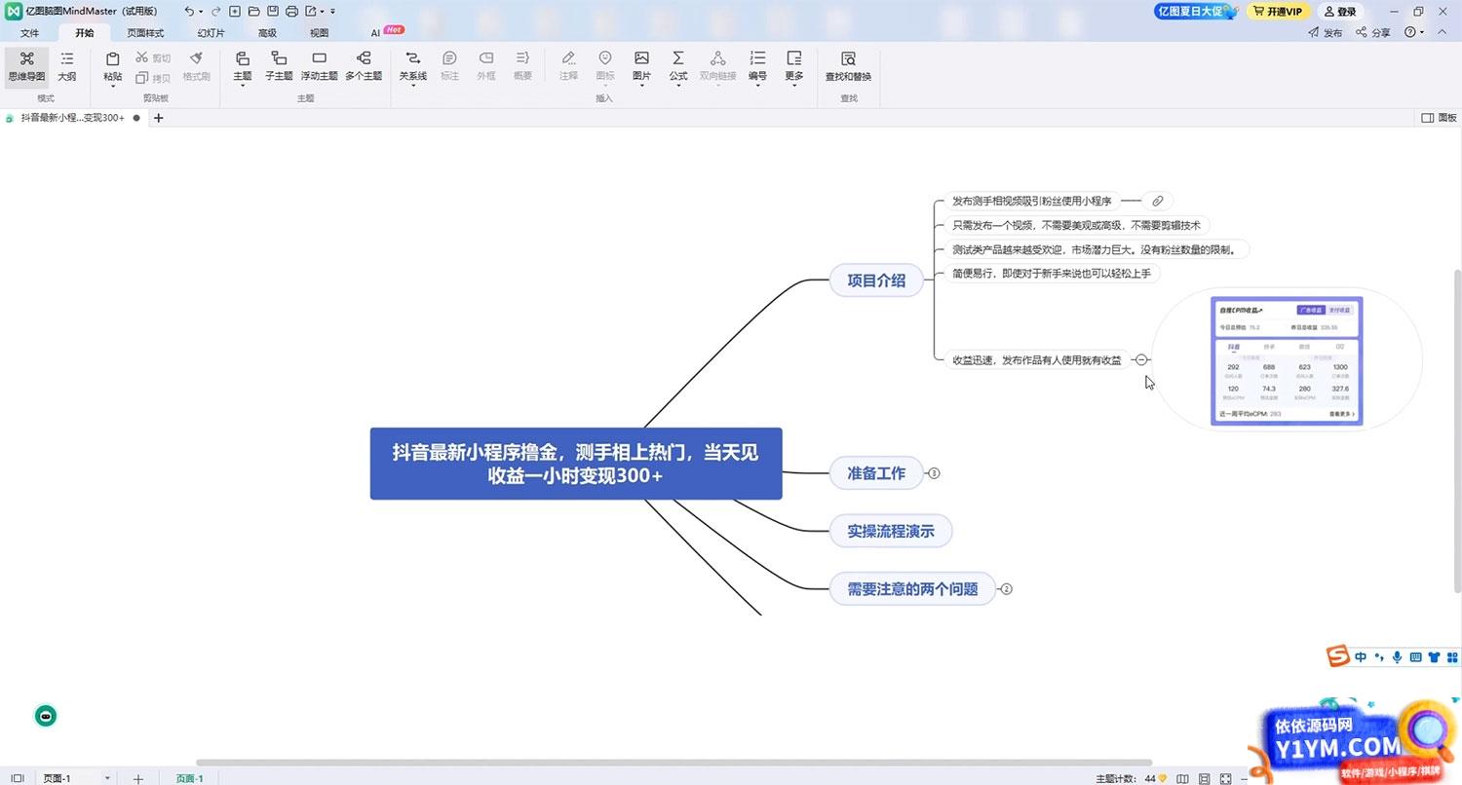Click the Paste (粘贴) clipboard icon

112,60
